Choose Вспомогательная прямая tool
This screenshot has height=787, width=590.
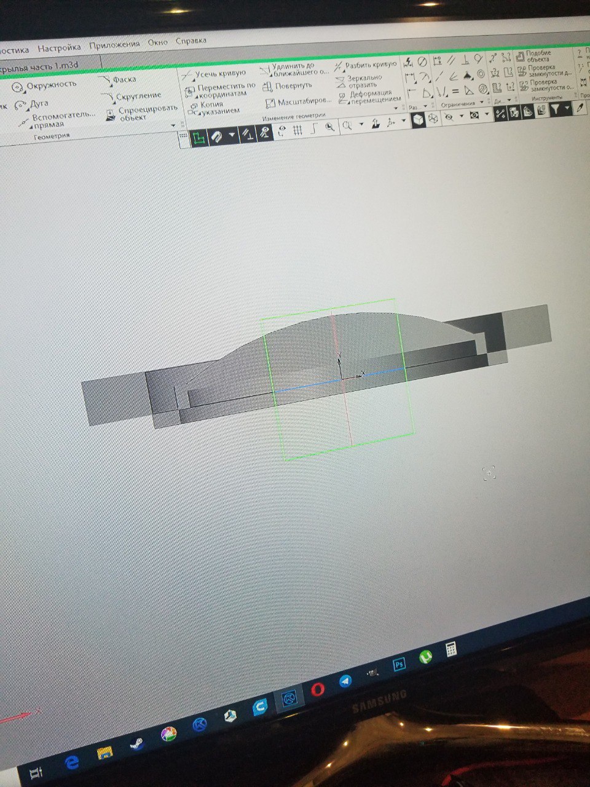pyautogui.click(x=57, y=119)
